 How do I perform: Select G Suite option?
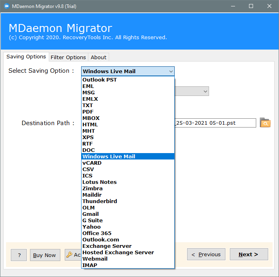click(128, 220)
